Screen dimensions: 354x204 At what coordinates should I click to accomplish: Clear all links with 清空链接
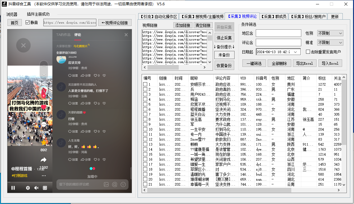click(x=203, y=25)
